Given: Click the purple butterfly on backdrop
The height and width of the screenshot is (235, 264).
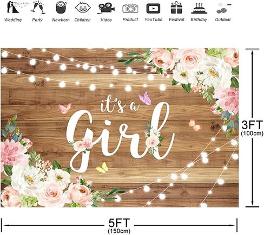Looking at the screenshot, I should pyautogui.click(x=146, y=98).
